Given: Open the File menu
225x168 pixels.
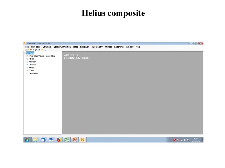Looking at the screenshot, I should click(27, 47).
